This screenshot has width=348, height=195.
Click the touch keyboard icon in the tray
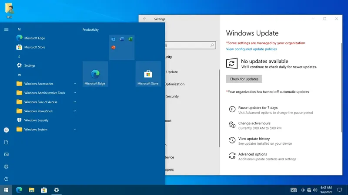[294, 190]
